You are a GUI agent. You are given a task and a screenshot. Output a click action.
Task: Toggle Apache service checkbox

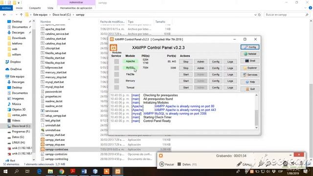(116, 62)
